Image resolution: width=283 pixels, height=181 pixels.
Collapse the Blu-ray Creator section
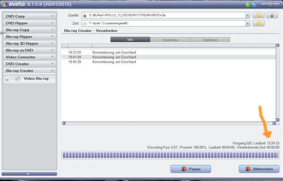coord(29,71)
